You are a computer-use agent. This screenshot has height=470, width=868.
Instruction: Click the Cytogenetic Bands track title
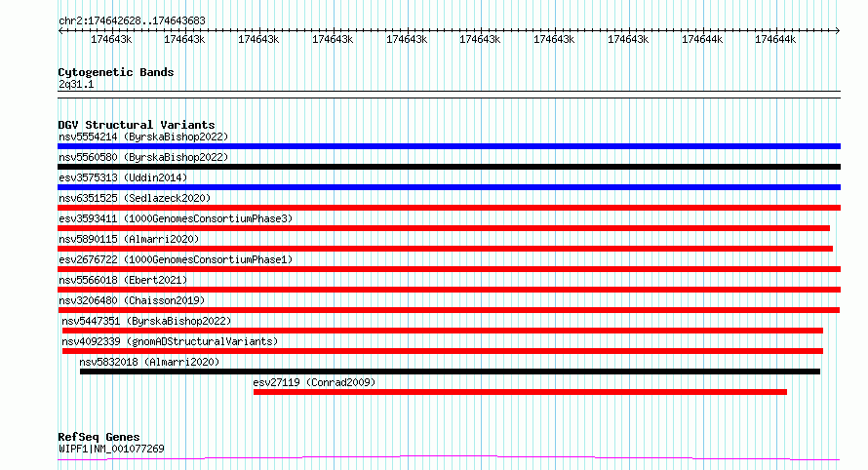coord(116,72)
